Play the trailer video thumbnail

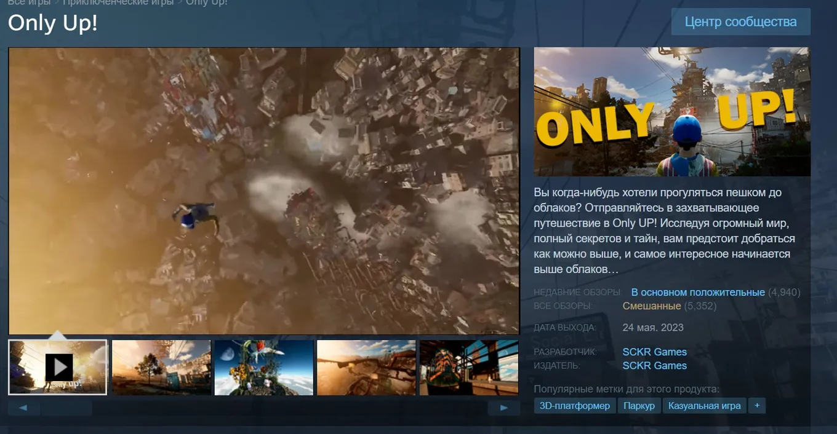58,368
